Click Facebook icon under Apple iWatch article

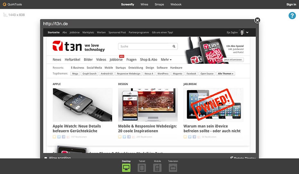pyautogui.click(x=64, y=137)
